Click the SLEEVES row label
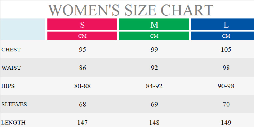Viewport: 254px width, 127px height. coord(14,104)
